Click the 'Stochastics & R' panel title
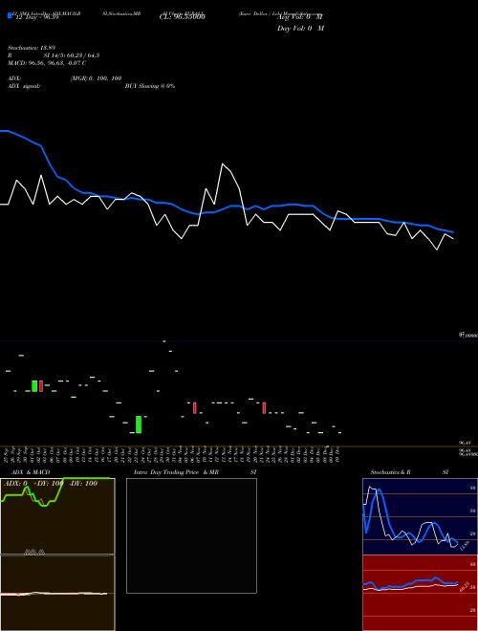478x631 pixels. 390,472
